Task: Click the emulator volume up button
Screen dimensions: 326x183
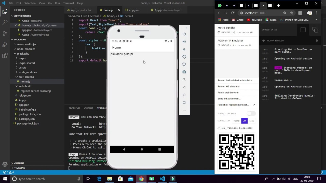Action: 184,41
